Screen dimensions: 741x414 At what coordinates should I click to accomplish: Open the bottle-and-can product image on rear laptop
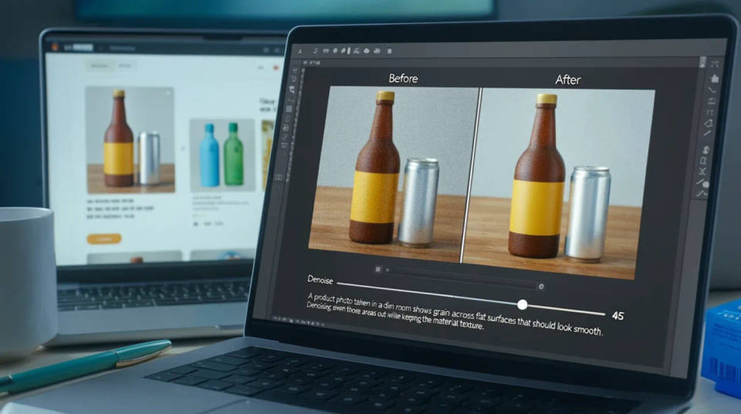(x=131, y=140)
